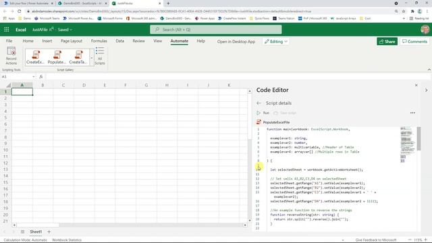Open a new browser tab
Viewport: 432px width, 243px height.
tap(168, 3)
